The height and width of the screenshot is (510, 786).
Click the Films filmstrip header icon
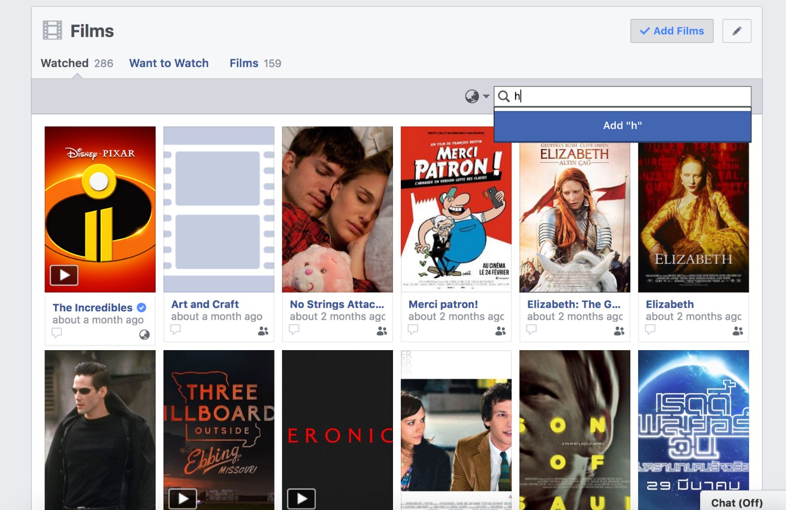click(x=52, y=30)
